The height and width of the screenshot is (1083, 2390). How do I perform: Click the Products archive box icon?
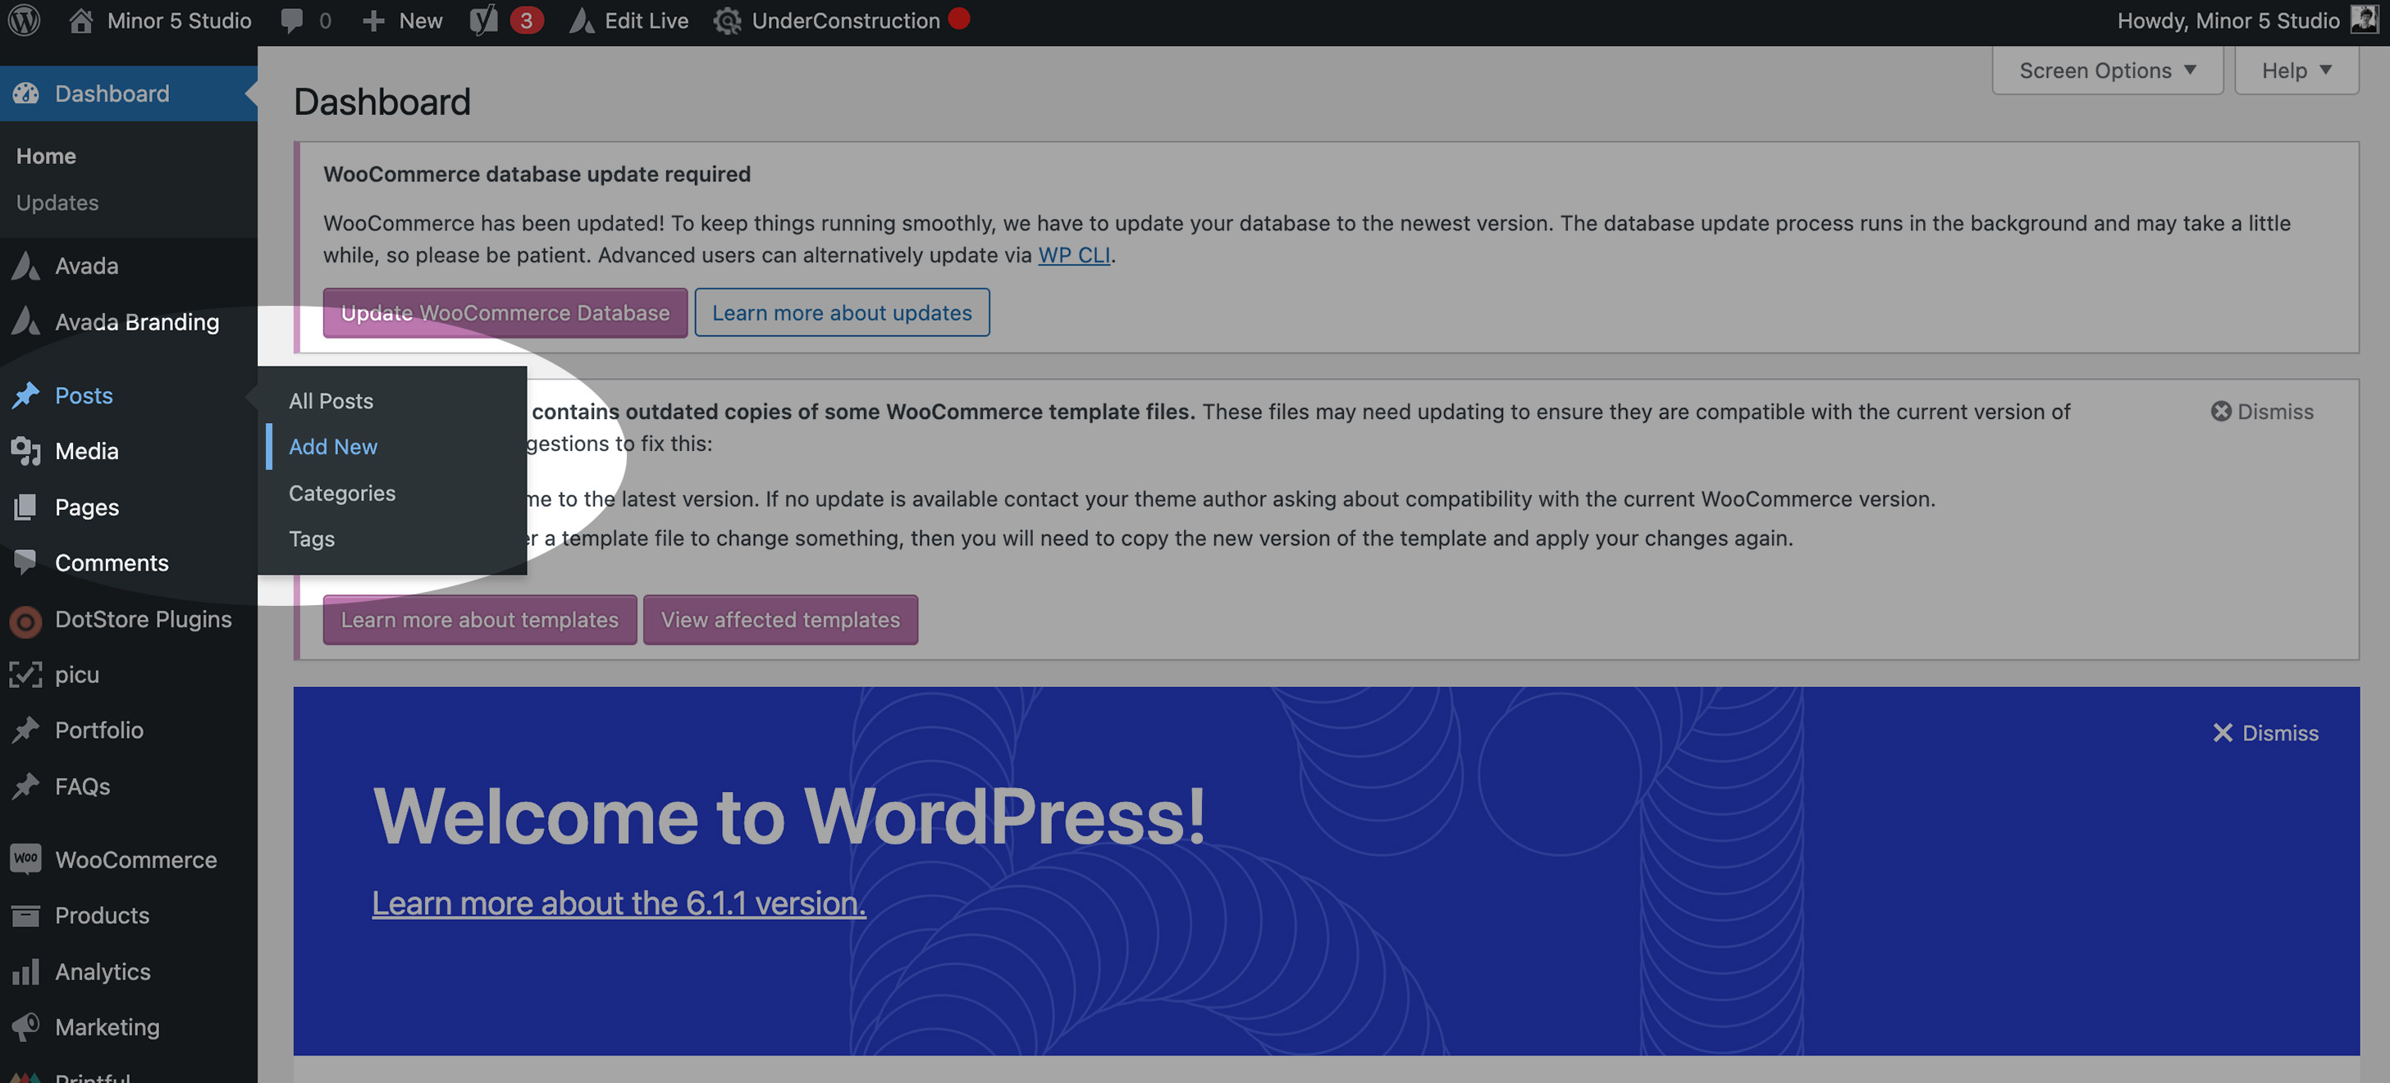26,915
